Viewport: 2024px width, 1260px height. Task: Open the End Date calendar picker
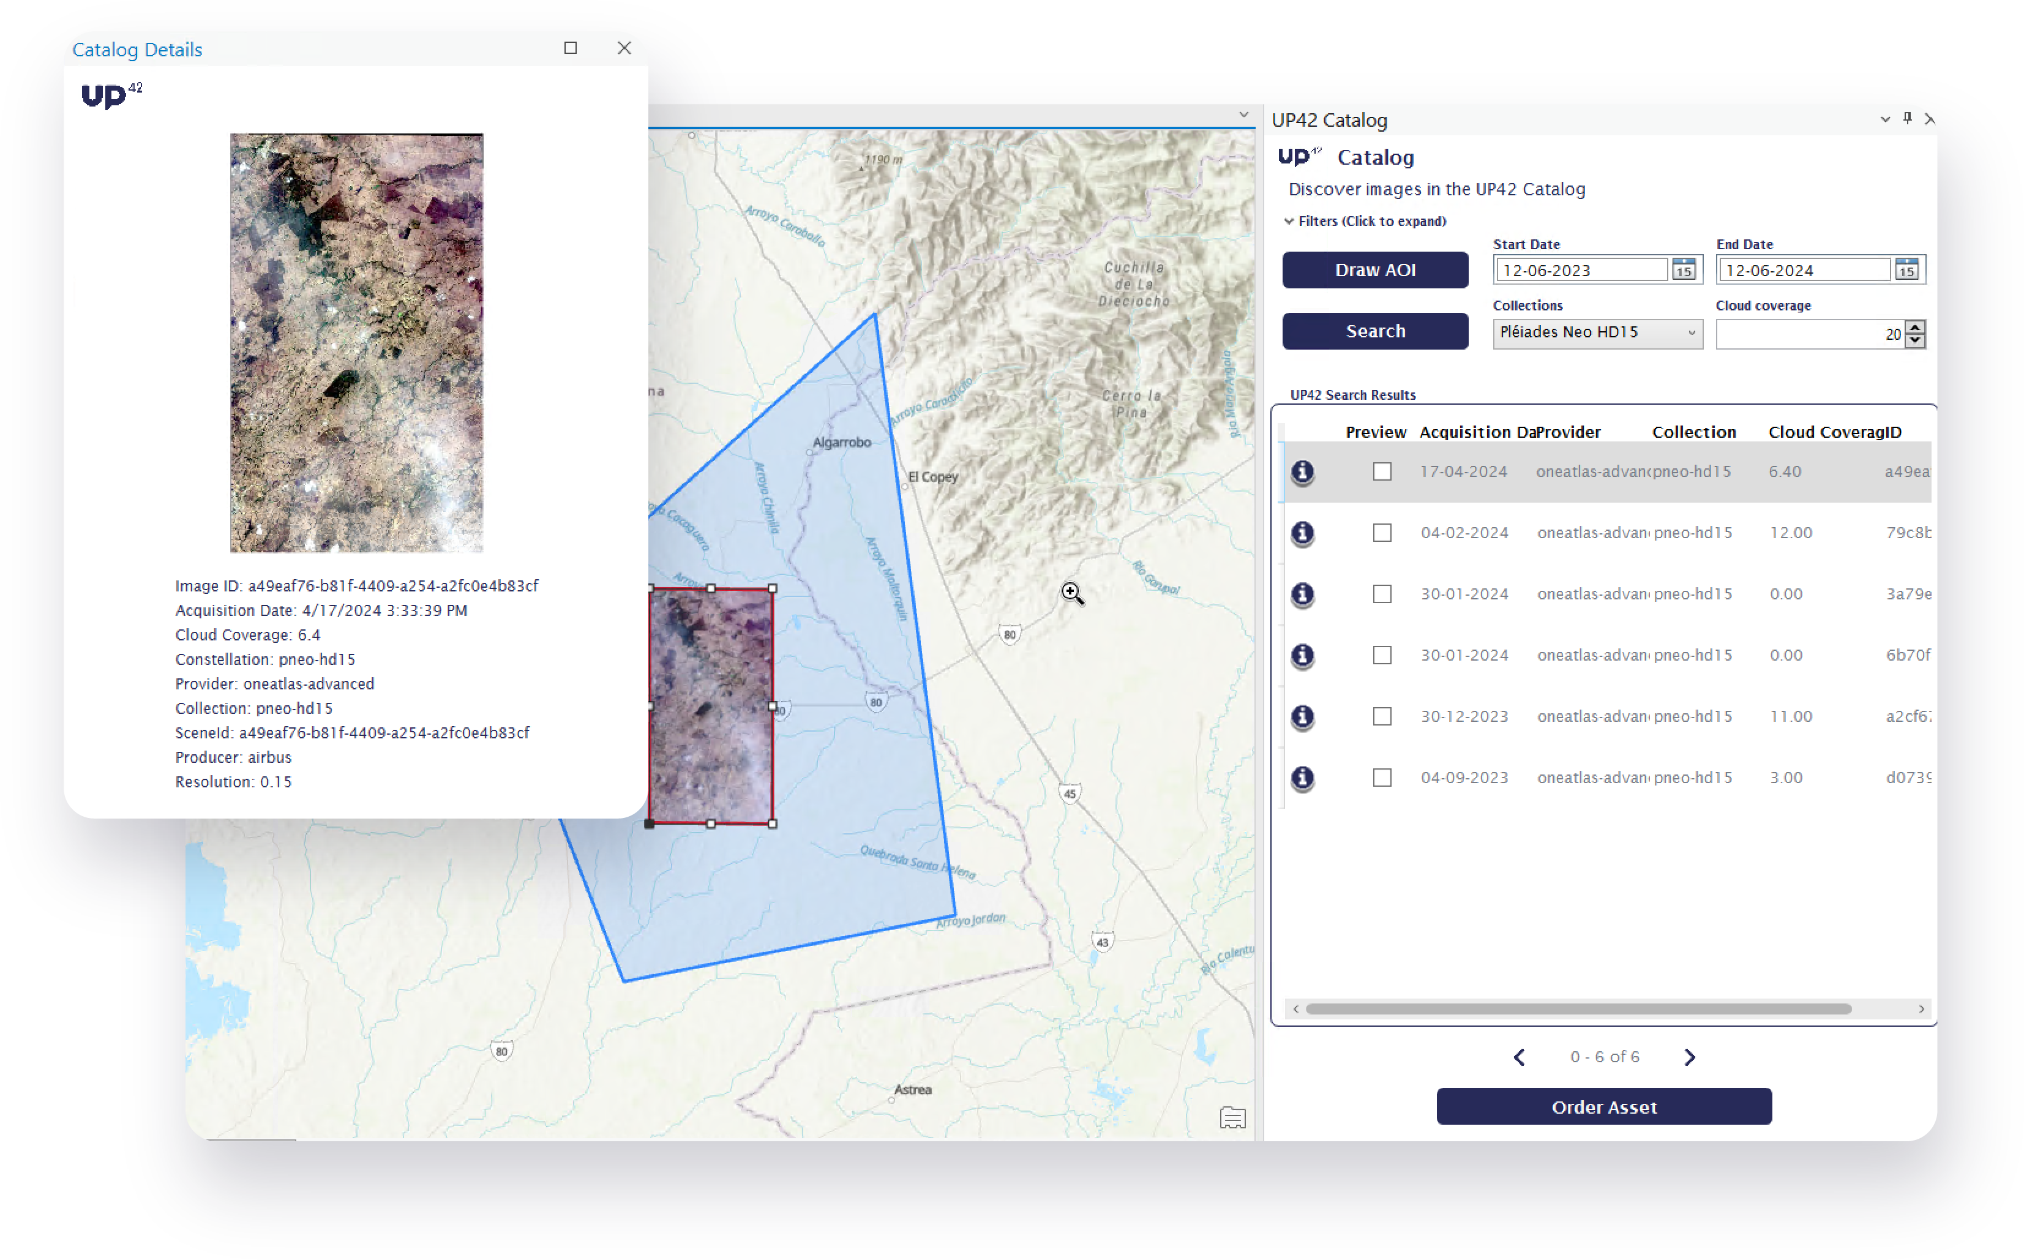1906,270
